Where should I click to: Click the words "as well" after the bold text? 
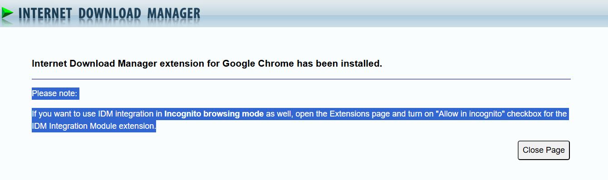pyautogui.click(x=278, y=113)
